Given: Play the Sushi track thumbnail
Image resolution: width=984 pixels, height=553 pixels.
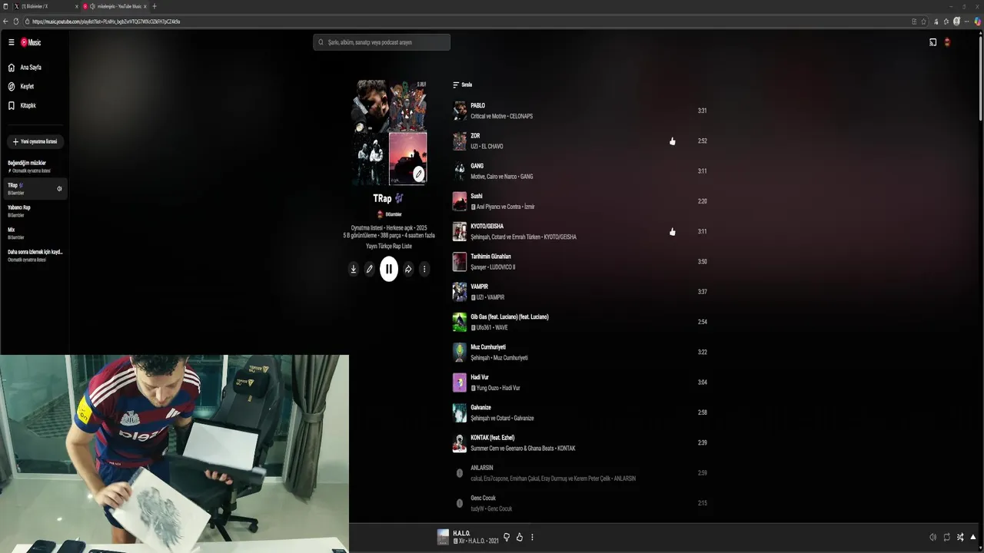Looking at the screenshot, I should click(x=460, y=201).
